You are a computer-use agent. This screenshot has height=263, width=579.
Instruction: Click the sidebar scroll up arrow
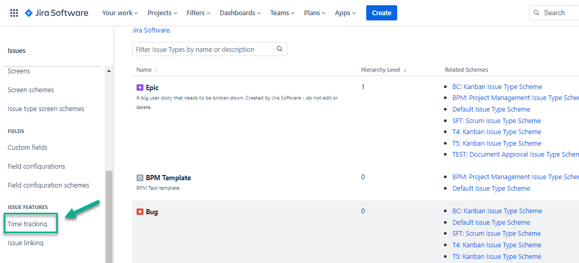[x=109, y=71]
